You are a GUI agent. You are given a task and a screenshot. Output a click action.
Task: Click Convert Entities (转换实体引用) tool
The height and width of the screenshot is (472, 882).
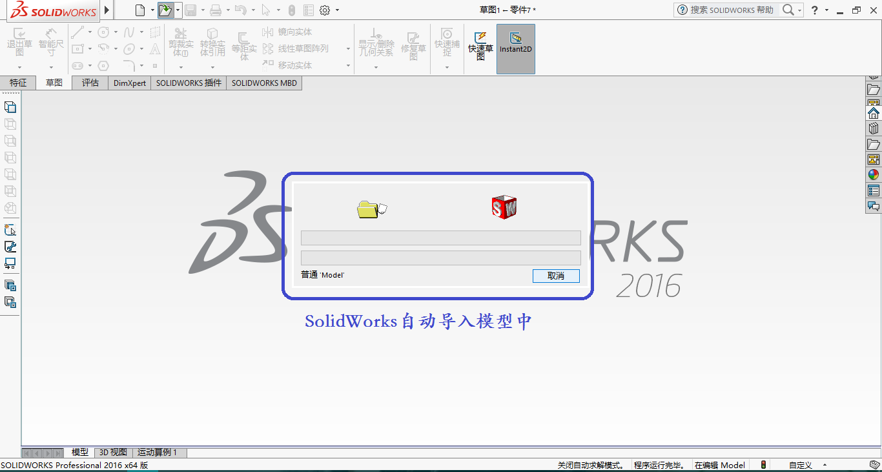coord(212,43)
